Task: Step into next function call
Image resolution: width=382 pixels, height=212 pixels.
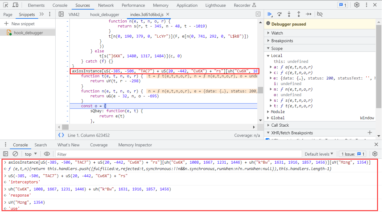Action: 289,14
